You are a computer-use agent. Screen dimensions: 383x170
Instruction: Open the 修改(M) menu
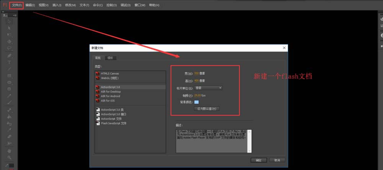tap(70, 5)
